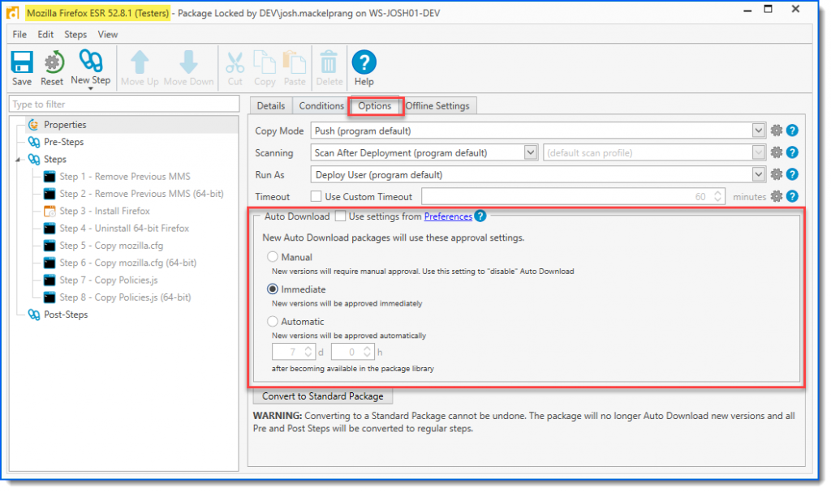Collapse the Steps tree node
The height and width of the screenshot is (492, 831).
[18, 160]
